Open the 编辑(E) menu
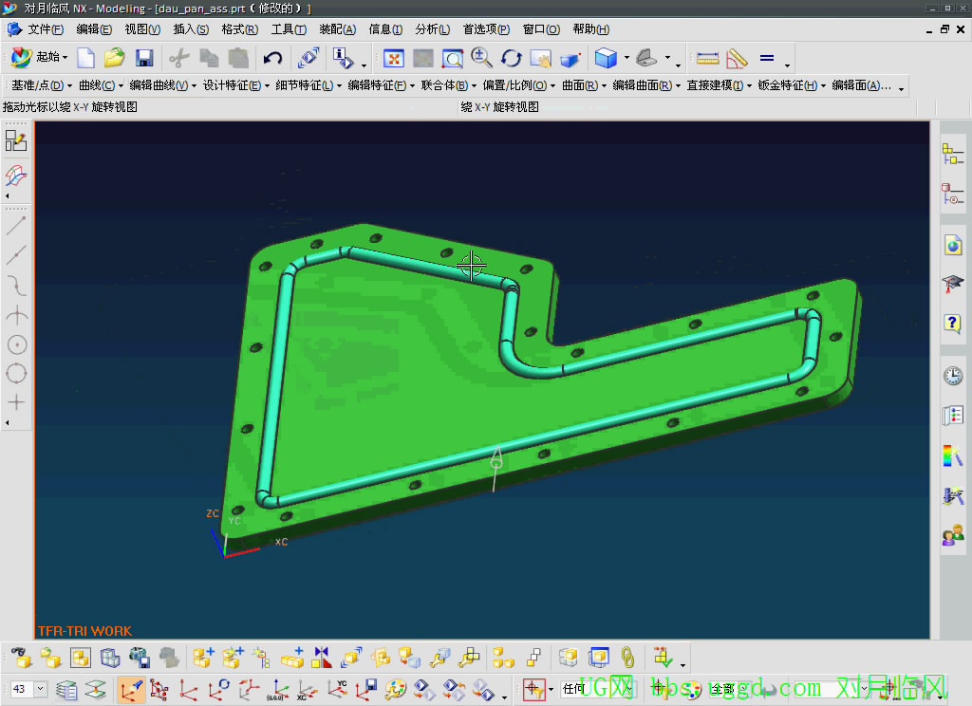Viewport: 972px width, 706px height. 94,29
